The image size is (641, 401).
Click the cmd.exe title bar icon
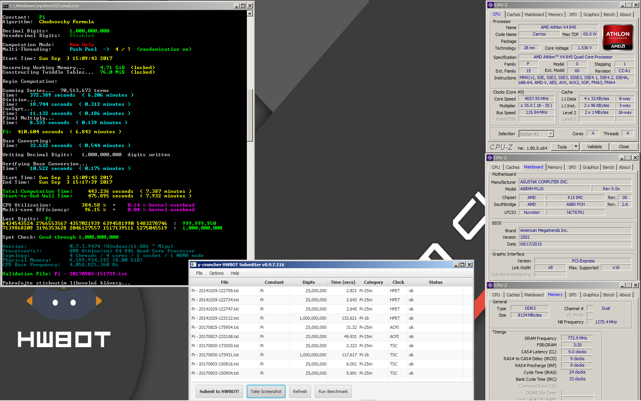point(5,6)
